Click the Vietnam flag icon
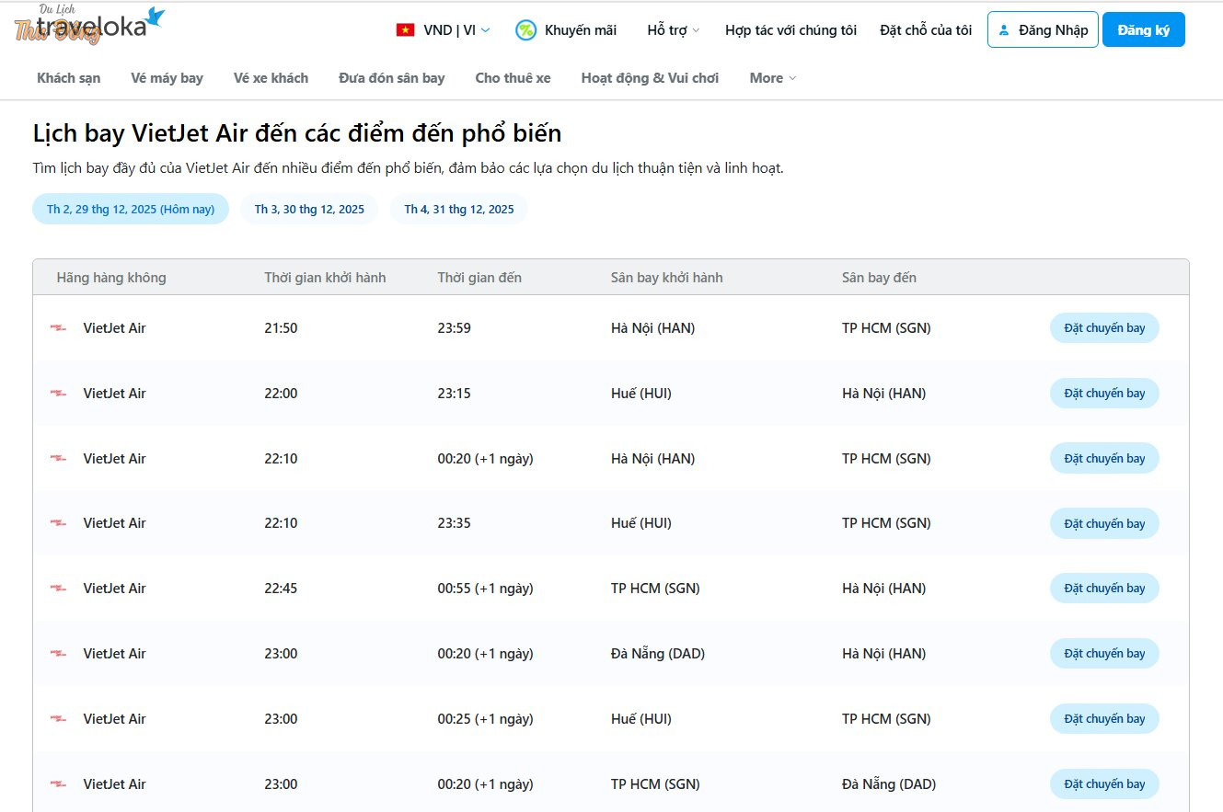 (x=405, y=29)
